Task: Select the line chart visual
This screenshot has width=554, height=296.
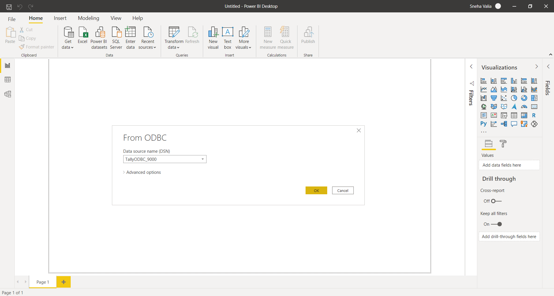Action: point(484,90)
